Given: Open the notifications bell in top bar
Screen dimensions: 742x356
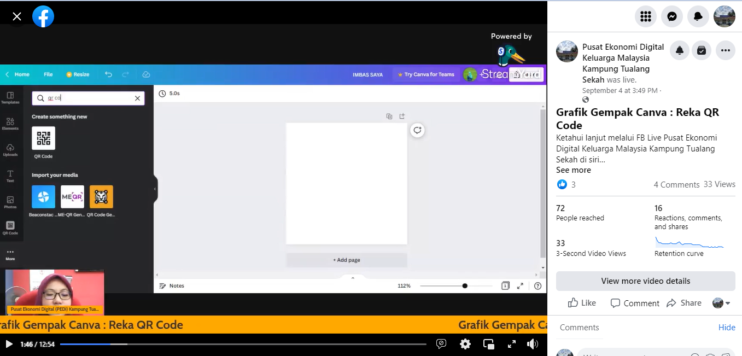Looking at the screenshot, I should point(698,16).
